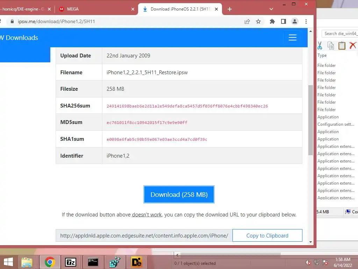The height and width of the screenshot is (269, 358).
Task: Click the Action Center flag tray icon
Action: click(325, 262)
